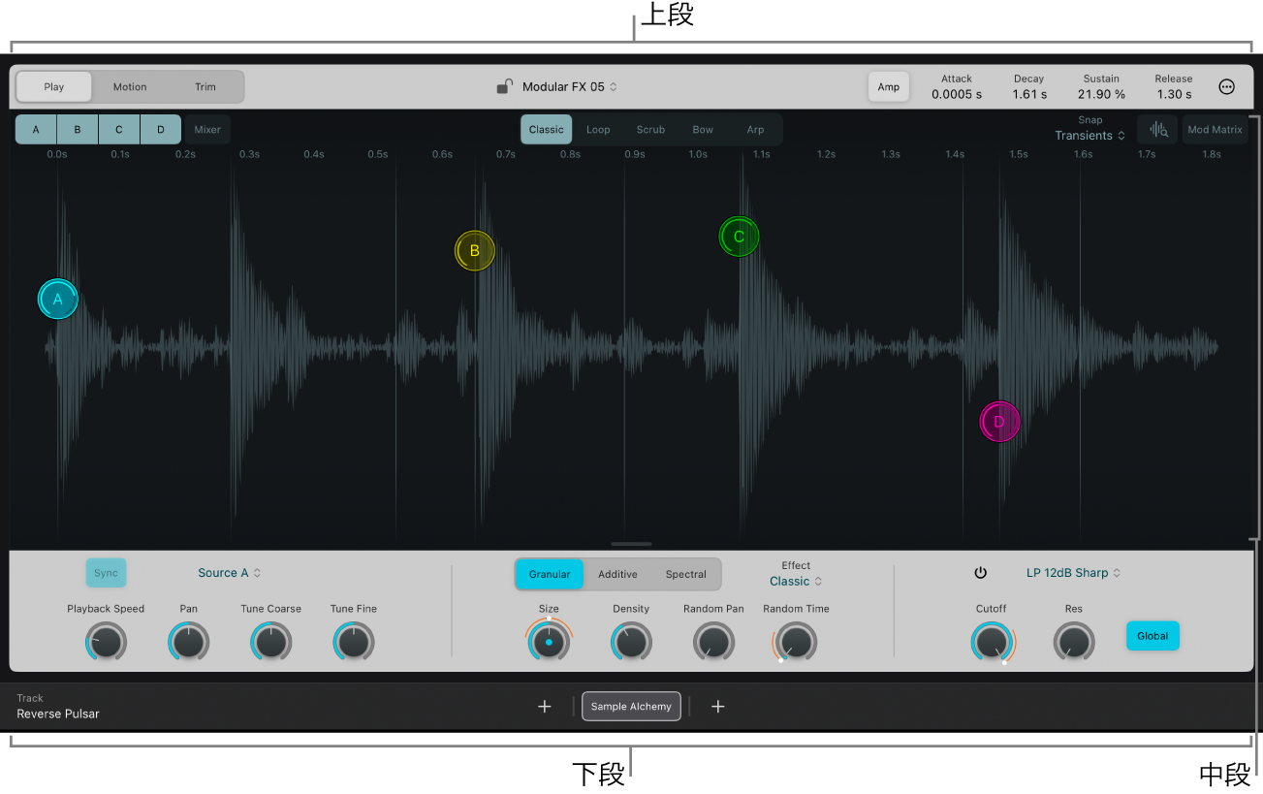Select the magenta source D handle
This screenshot has width=1263, height=794.
click(x=999, y=422)
